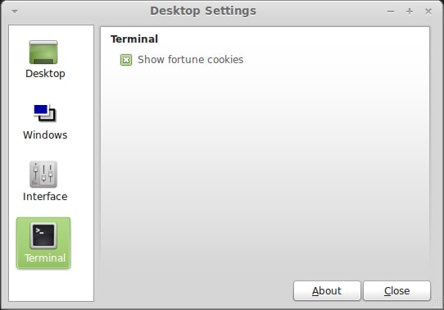
Task: Click the bold Terminal section heading
Action: (x=134, y=39)
